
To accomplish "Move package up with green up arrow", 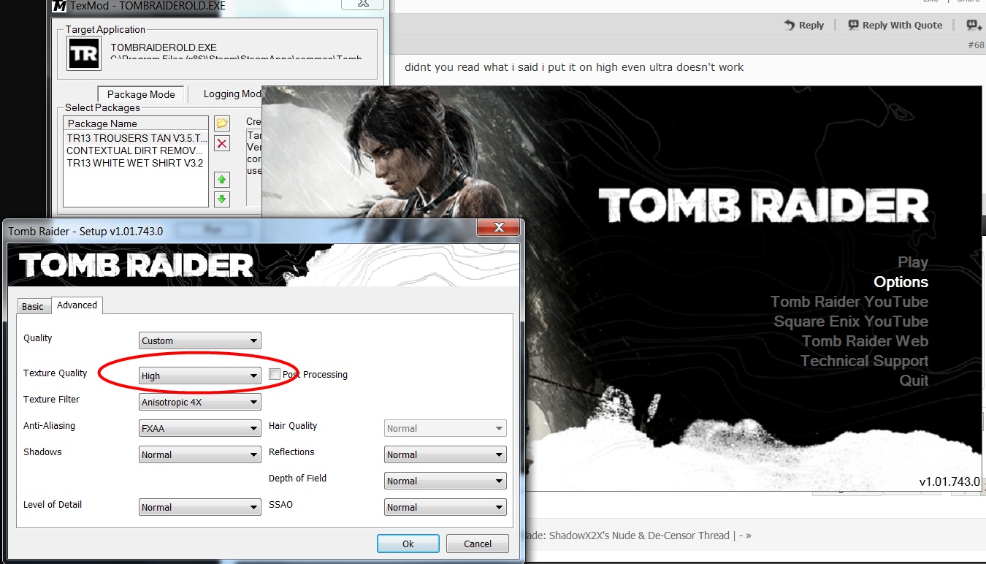I will pos(222,180).
